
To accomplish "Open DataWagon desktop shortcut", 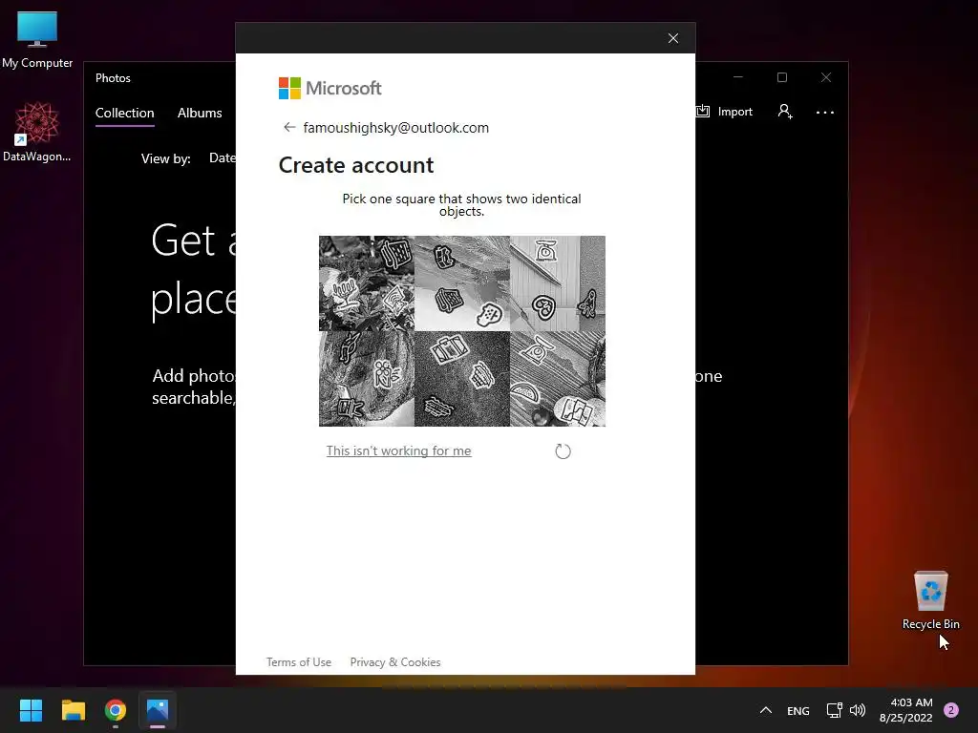I will [x=37, y=132].
